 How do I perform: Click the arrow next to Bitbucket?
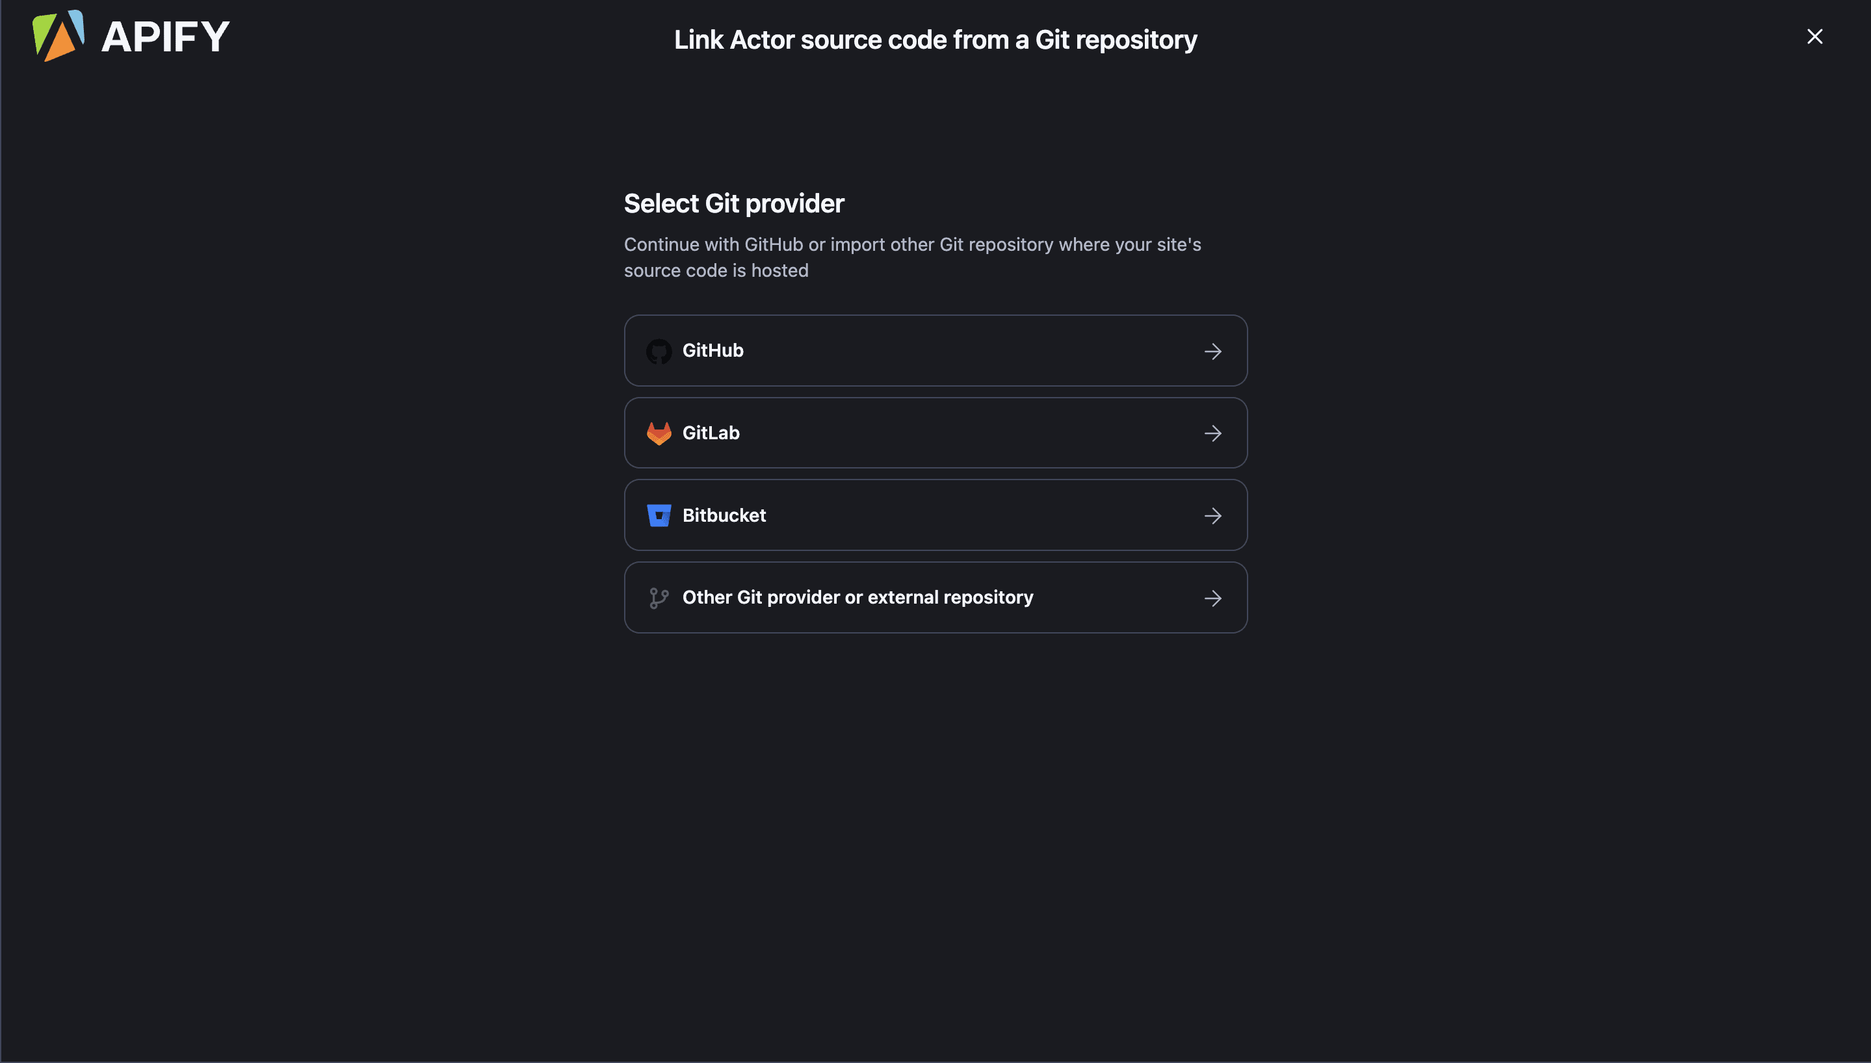pos(1213,515)
